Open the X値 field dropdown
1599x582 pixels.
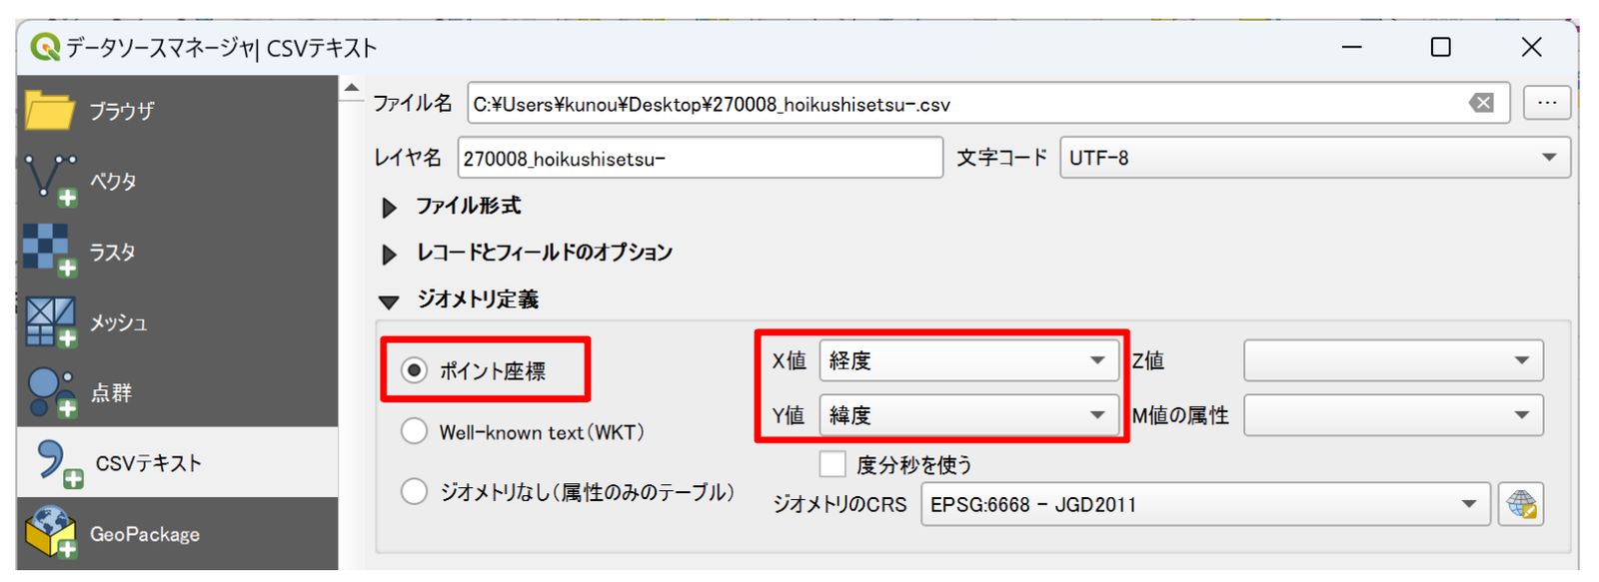[967, 360]
